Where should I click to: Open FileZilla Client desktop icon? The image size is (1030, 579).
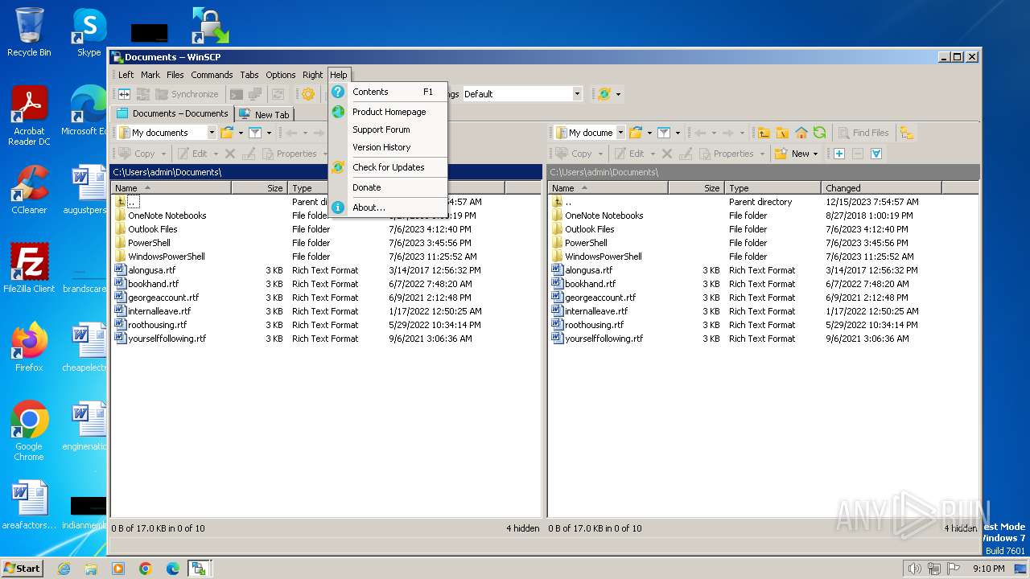(29, 269)
